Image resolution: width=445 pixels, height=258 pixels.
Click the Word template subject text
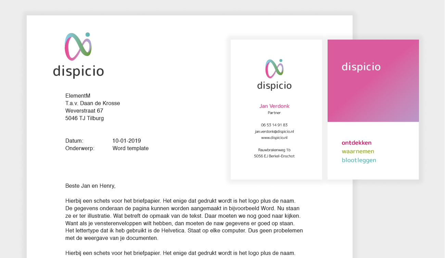point(130,148)
